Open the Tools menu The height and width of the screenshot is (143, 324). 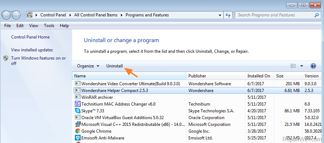coord(49,26)
